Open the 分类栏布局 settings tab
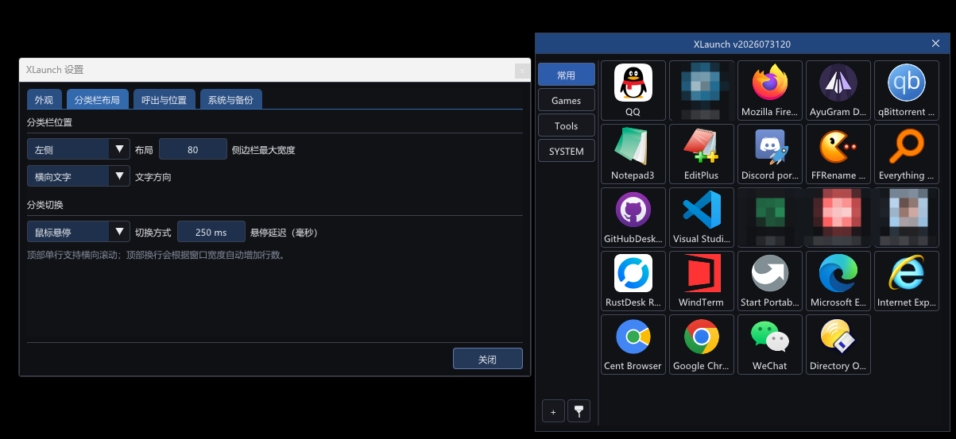Image resolution: width=956 pixels, height=439 pixels. tap(97, 99)
